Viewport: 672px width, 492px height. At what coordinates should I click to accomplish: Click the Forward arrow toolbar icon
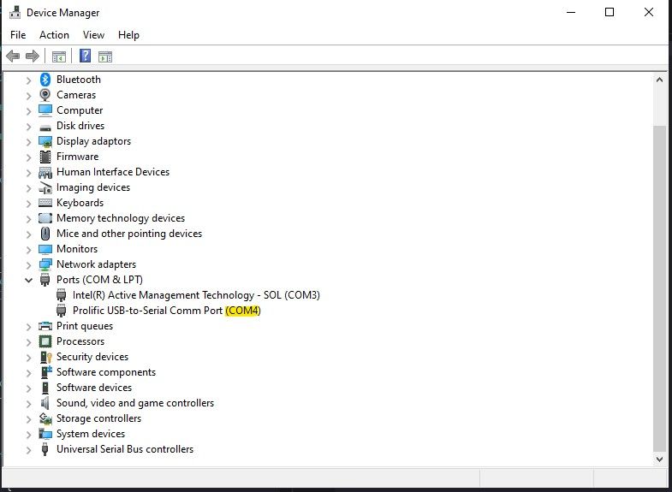pos(33,56)
